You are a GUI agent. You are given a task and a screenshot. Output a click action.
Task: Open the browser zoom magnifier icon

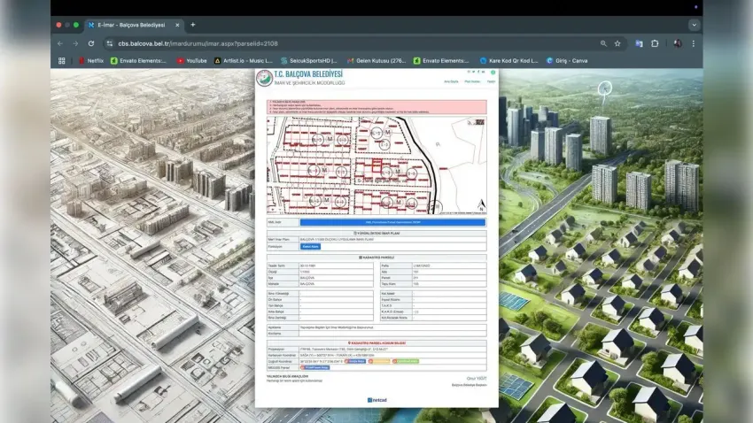(x=603, y=42)
